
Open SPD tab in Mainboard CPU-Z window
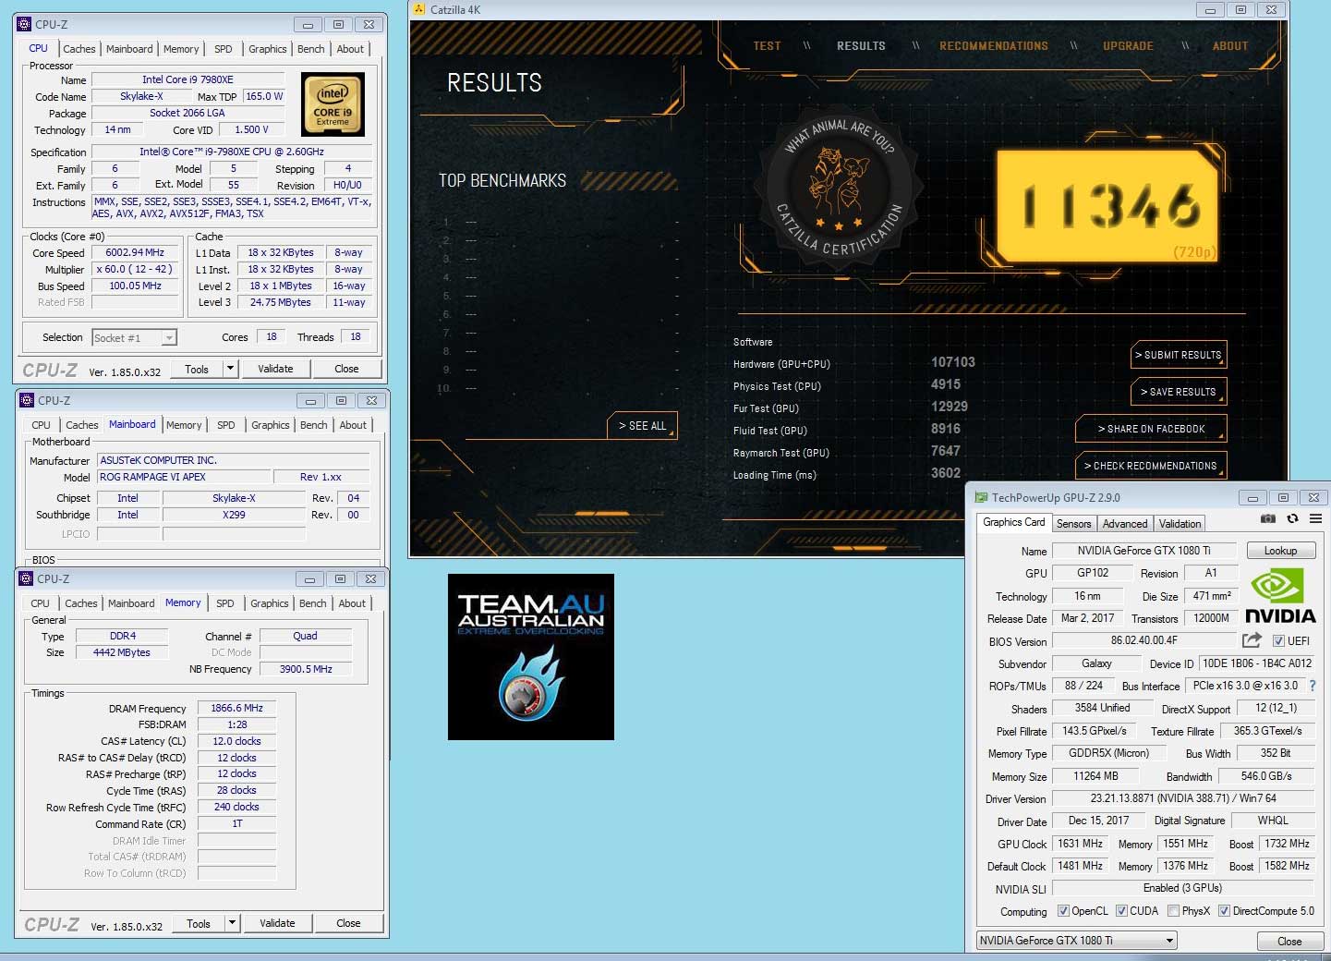pos(226,425)
